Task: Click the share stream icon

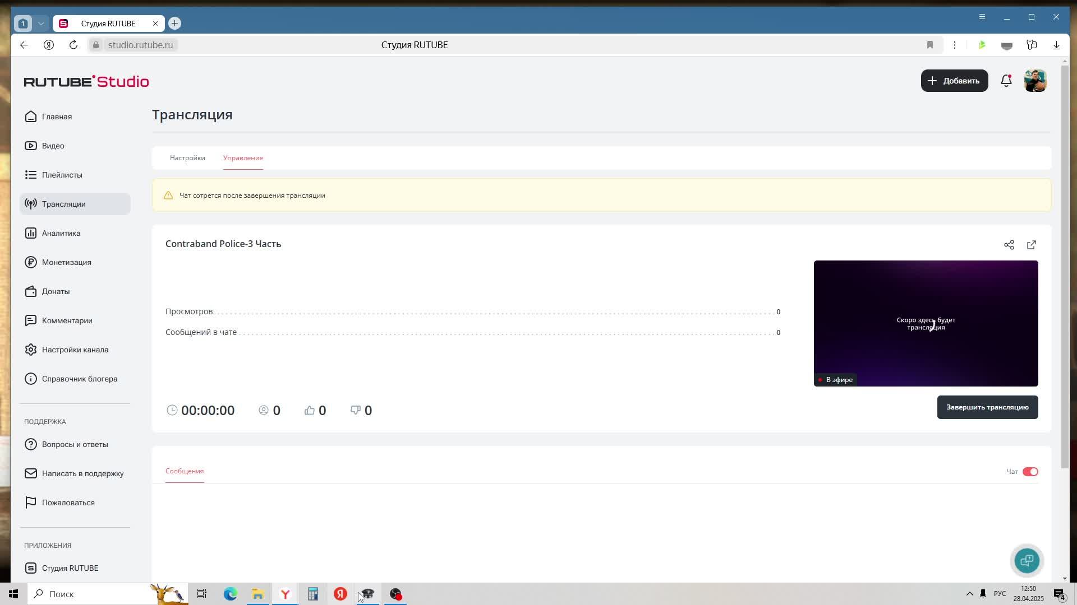Action: (1009, 245)
